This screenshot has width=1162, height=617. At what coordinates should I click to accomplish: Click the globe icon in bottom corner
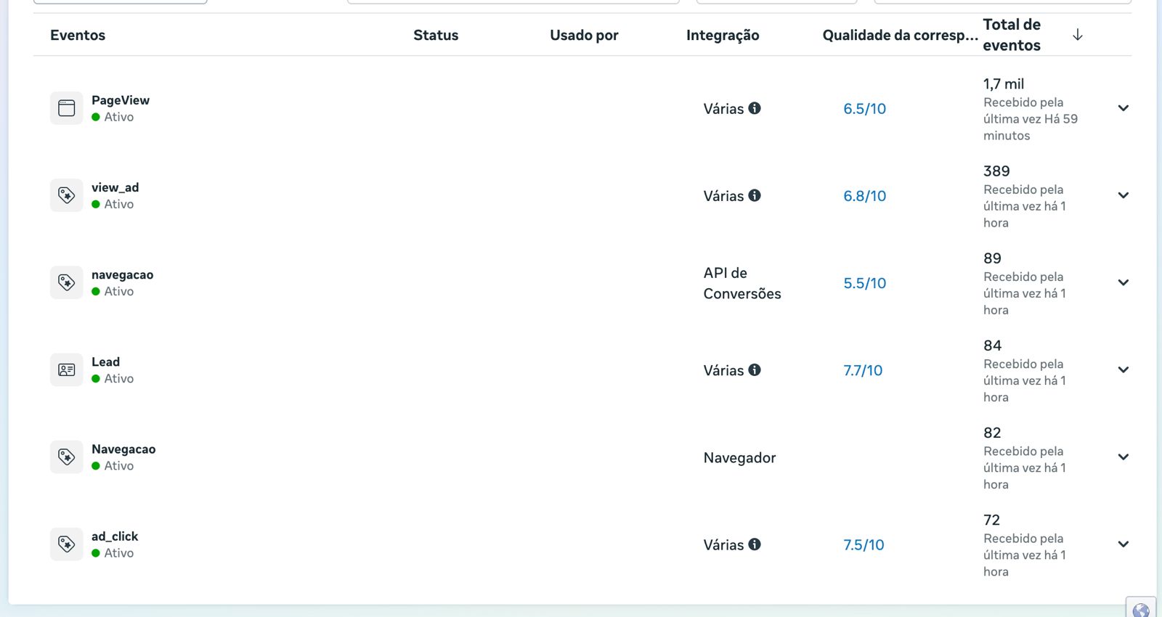pyautogui.click(x=1141, y=610)
